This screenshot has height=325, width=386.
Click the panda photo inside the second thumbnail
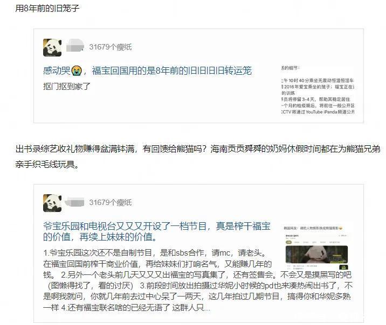click(316, 255)
